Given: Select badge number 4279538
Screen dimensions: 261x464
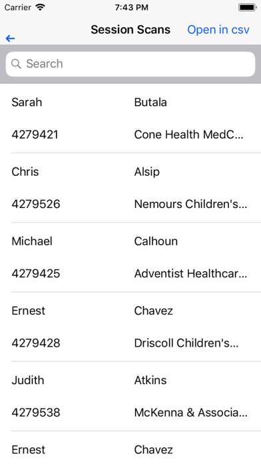Looking at the screenshot, I should (x=36, y=413).
